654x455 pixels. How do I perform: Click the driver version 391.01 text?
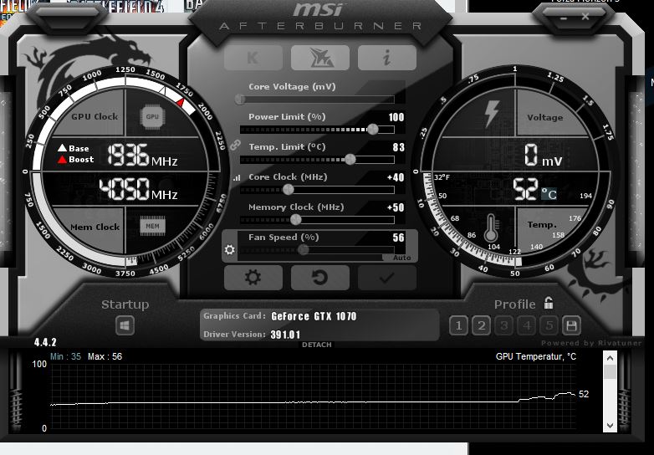click(x=285, y=335)
